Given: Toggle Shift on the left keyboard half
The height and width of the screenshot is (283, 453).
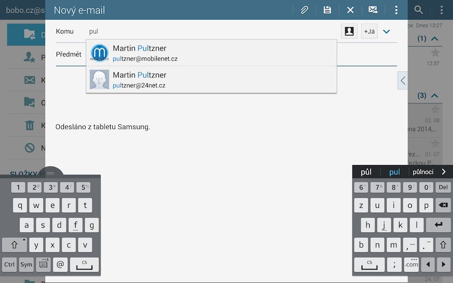Looking at the screenshot, I should 14,245.
